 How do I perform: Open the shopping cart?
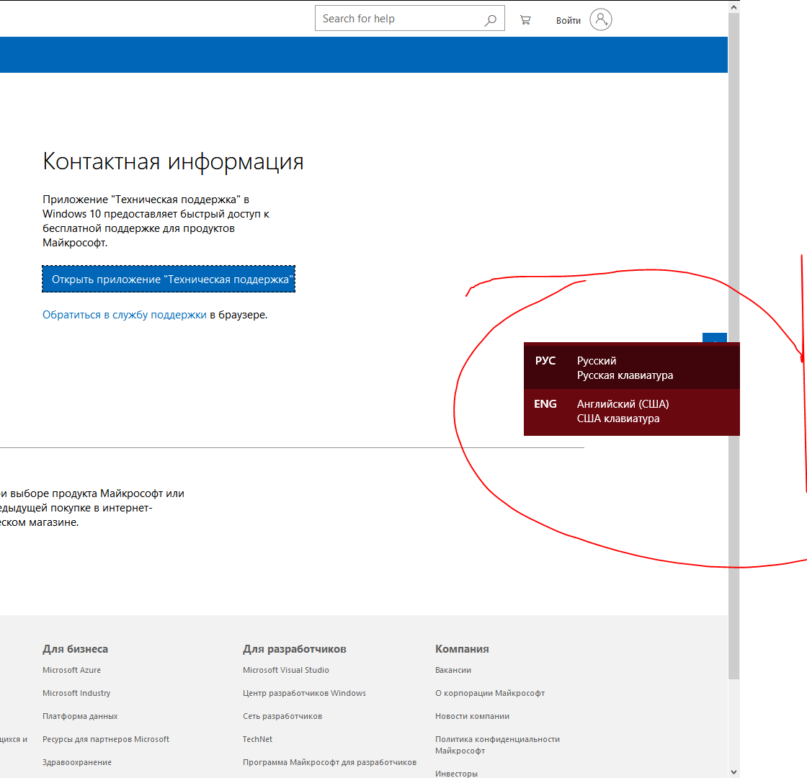tap(525, 20)
